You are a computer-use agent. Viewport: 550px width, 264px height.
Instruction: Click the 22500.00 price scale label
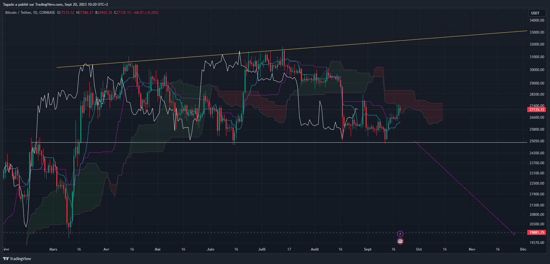[537, 183]
